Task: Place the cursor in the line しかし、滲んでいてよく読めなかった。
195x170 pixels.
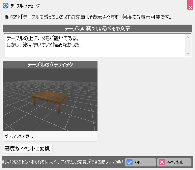Action: click(44, 45)
